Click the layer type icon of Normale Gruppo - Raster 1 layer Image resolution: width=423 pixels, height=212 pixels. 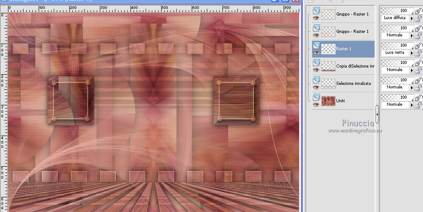[x=316, y=28]
